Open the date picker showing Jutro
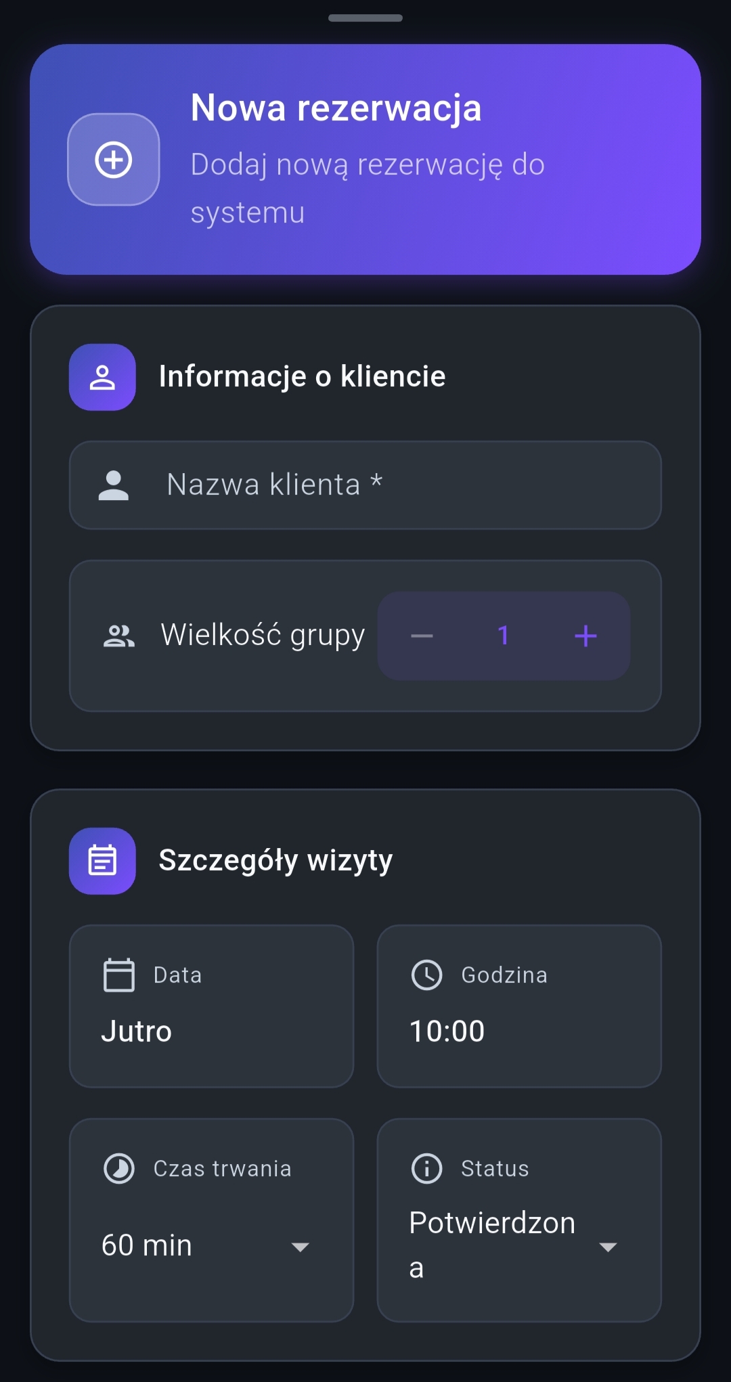 click(x=211, y=1006)
